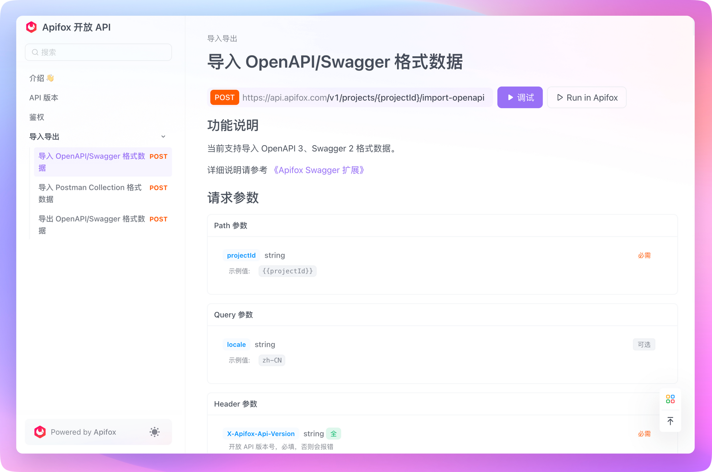Click the 请求参数 heading
Viewport: 712px width, 472px height.
coord(233,198)
